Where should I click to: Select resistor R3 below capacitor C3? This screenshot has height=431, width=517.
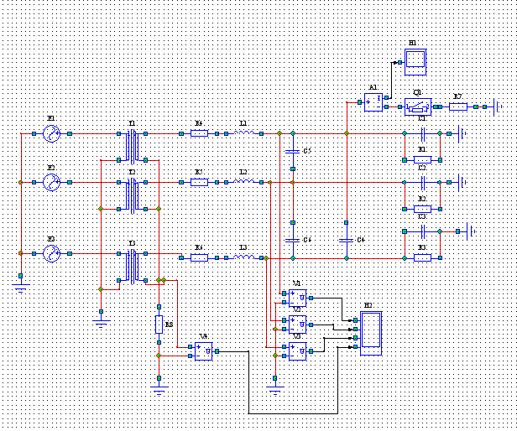pos(422,257)
